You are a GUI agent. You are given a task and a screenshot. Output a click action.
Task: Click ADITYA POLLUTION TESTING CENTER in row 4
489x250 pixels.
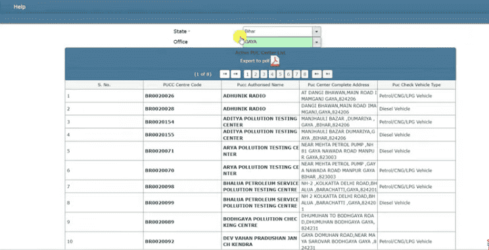click(260, 135)
